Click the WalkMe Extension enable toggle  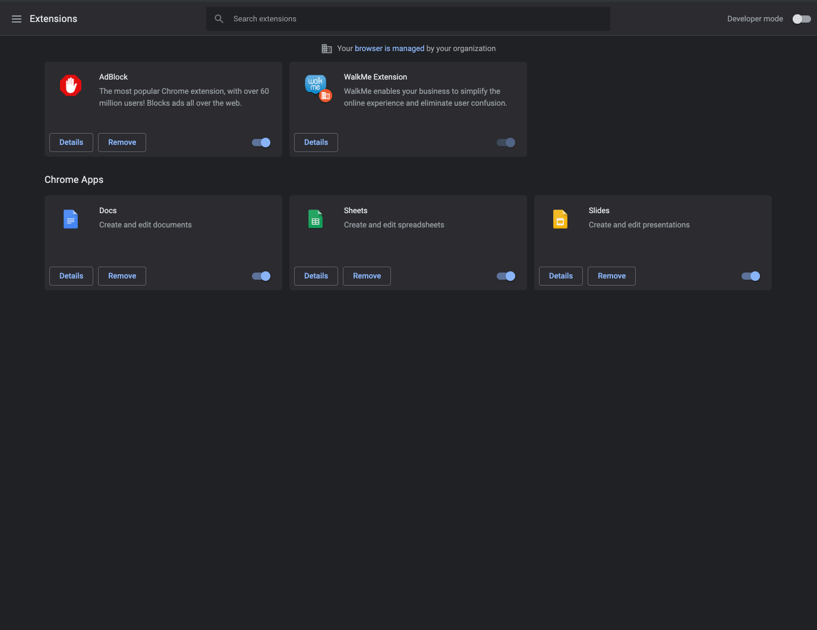point(506,143)
